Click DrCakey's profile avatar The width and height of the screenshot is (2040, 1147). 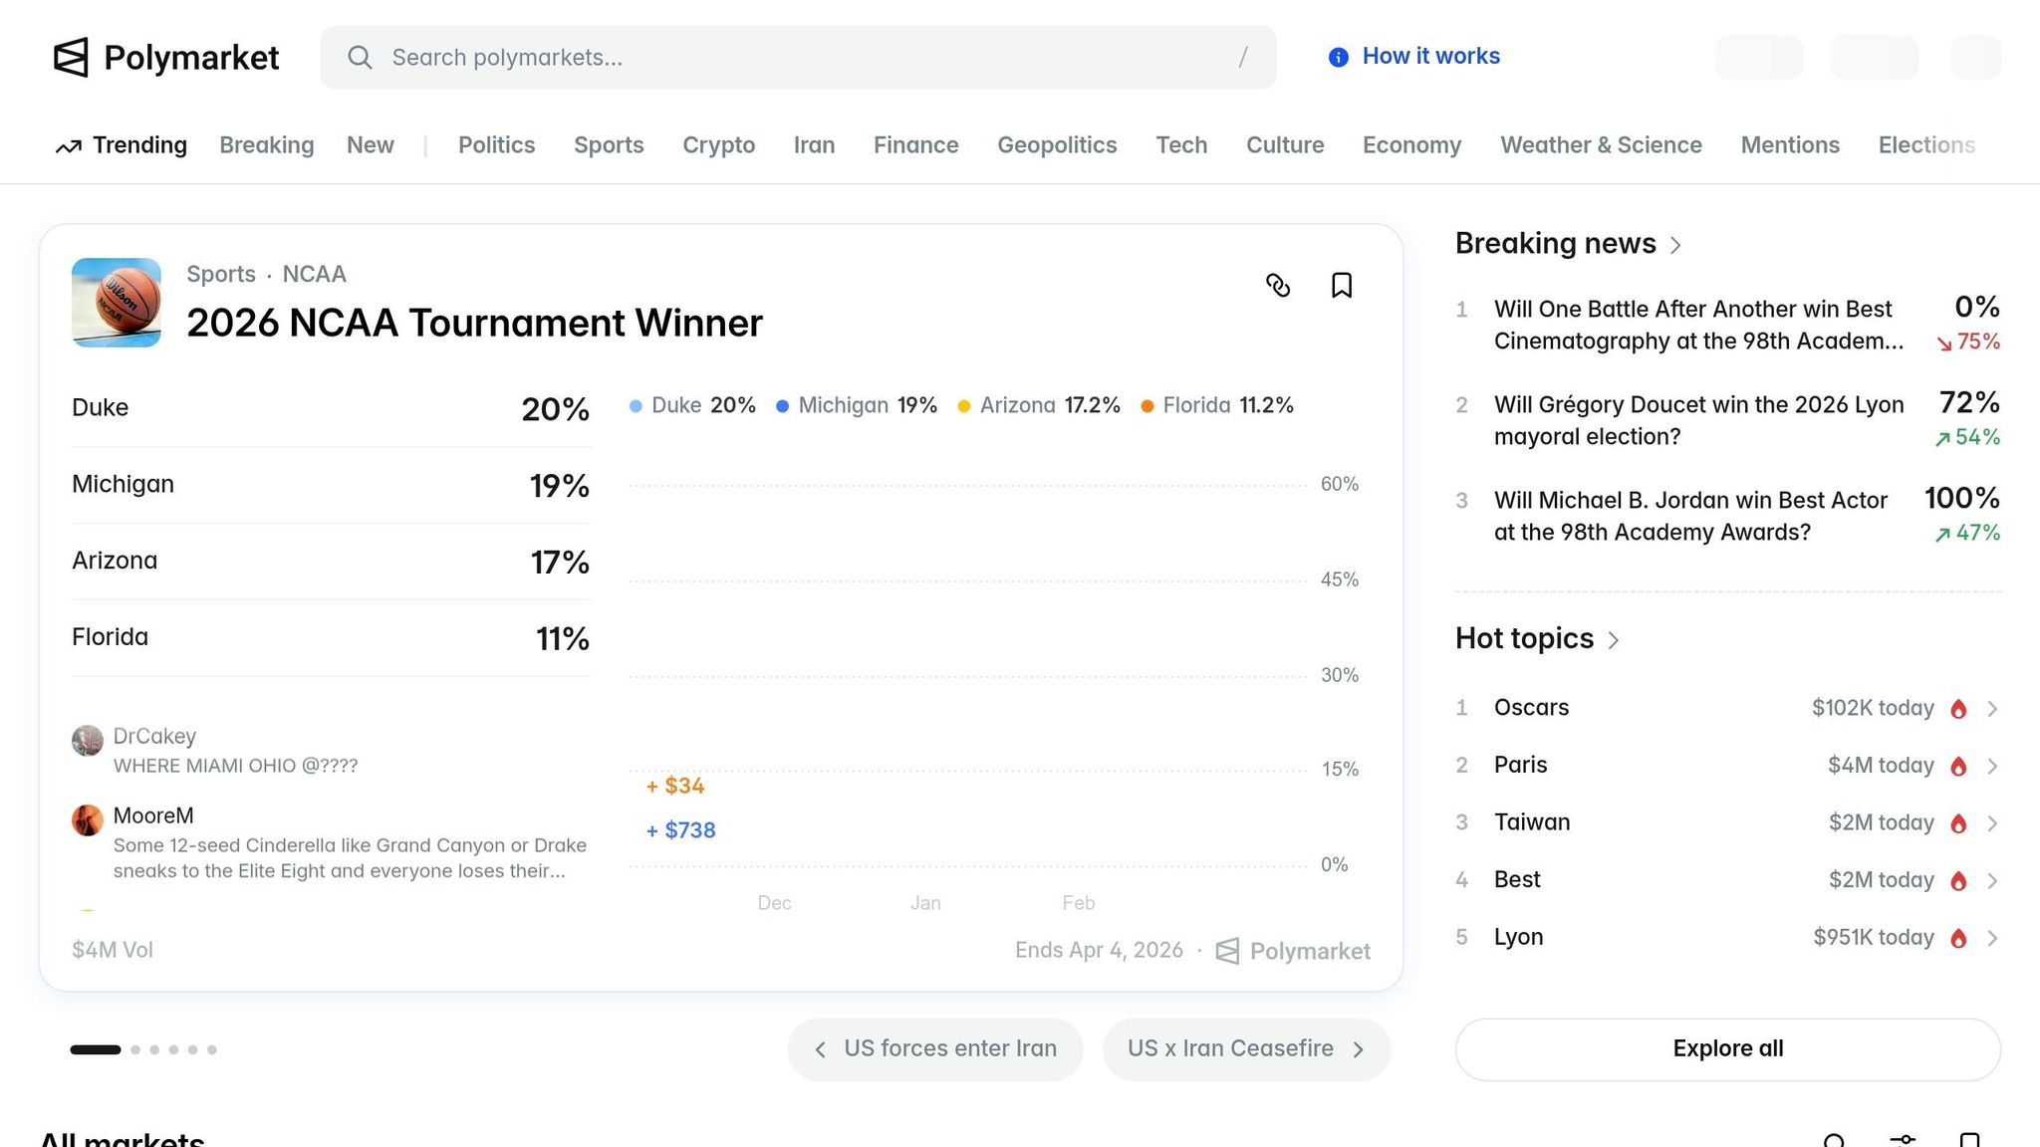click(x=88, y=741)
